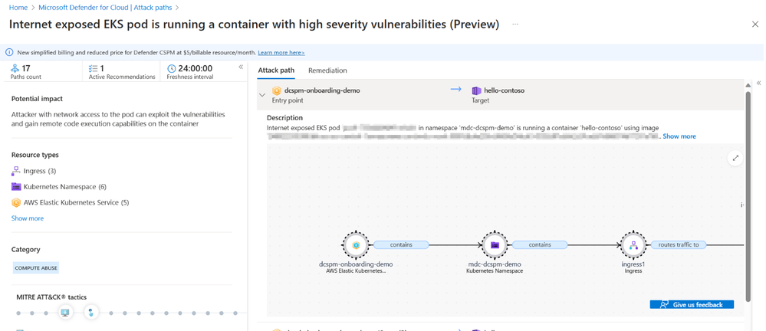Click the scroll up arrow of attack path panel
The image size is (766, 331).
pyautogui.click(x=748, y=85)
